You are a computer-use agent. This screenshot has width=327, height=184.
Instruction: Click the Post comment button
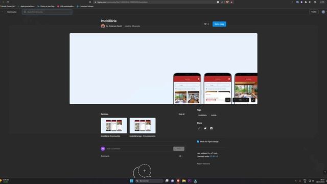179,149
